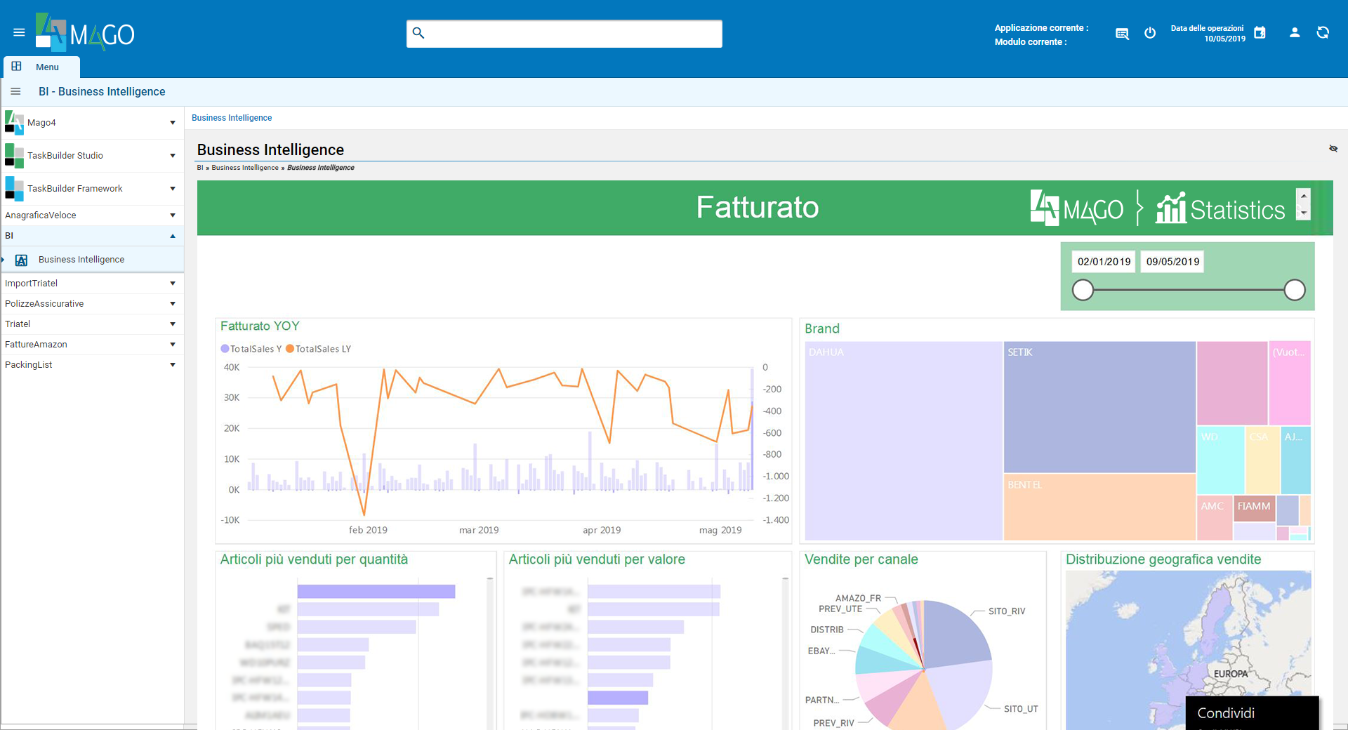The height and width of the screenshot is (730, 1348).
Task: Expand the Mago4 menu group
Action: [x=173, y=123]
